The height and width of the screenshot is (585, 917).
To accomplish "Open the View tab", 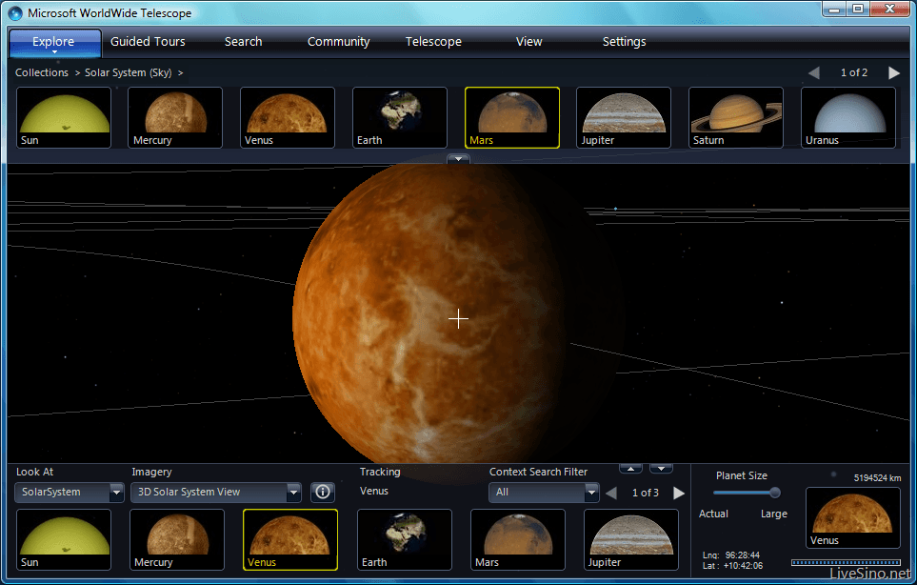I will [x=528, y=42].
